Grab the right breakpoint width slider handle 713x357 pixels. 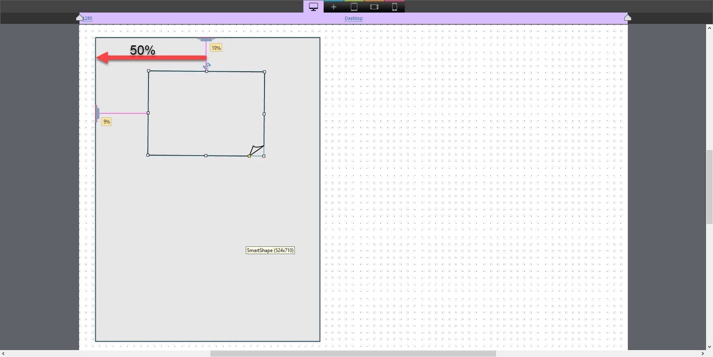pos(627,17)
